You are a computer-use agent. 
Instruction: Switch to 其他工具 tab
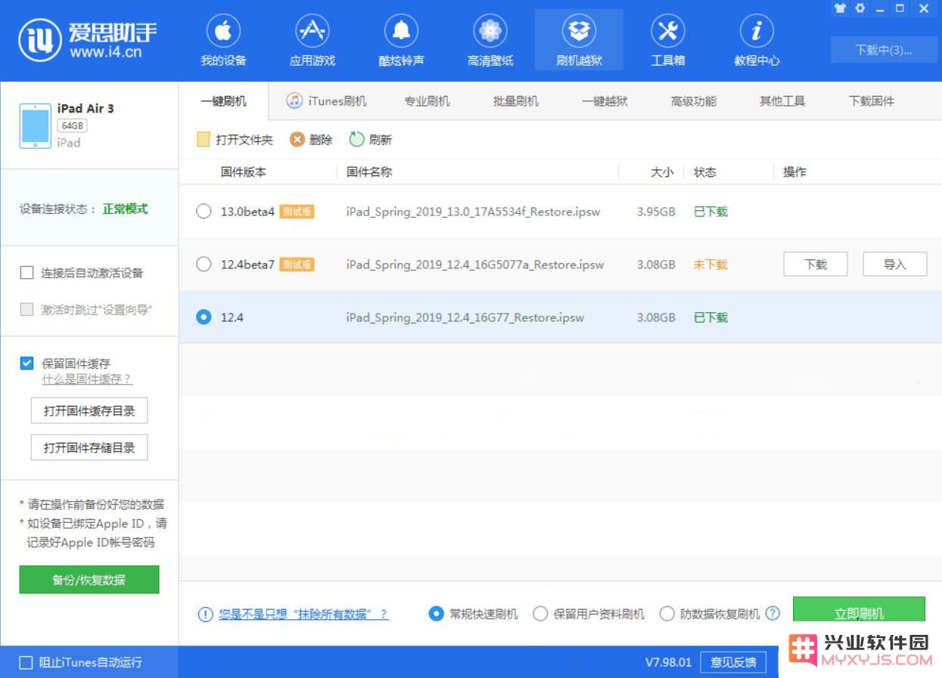point(782,101)
